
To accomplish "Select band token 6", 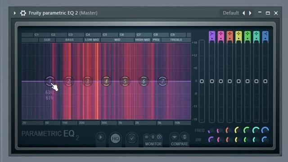I will 144,81.
